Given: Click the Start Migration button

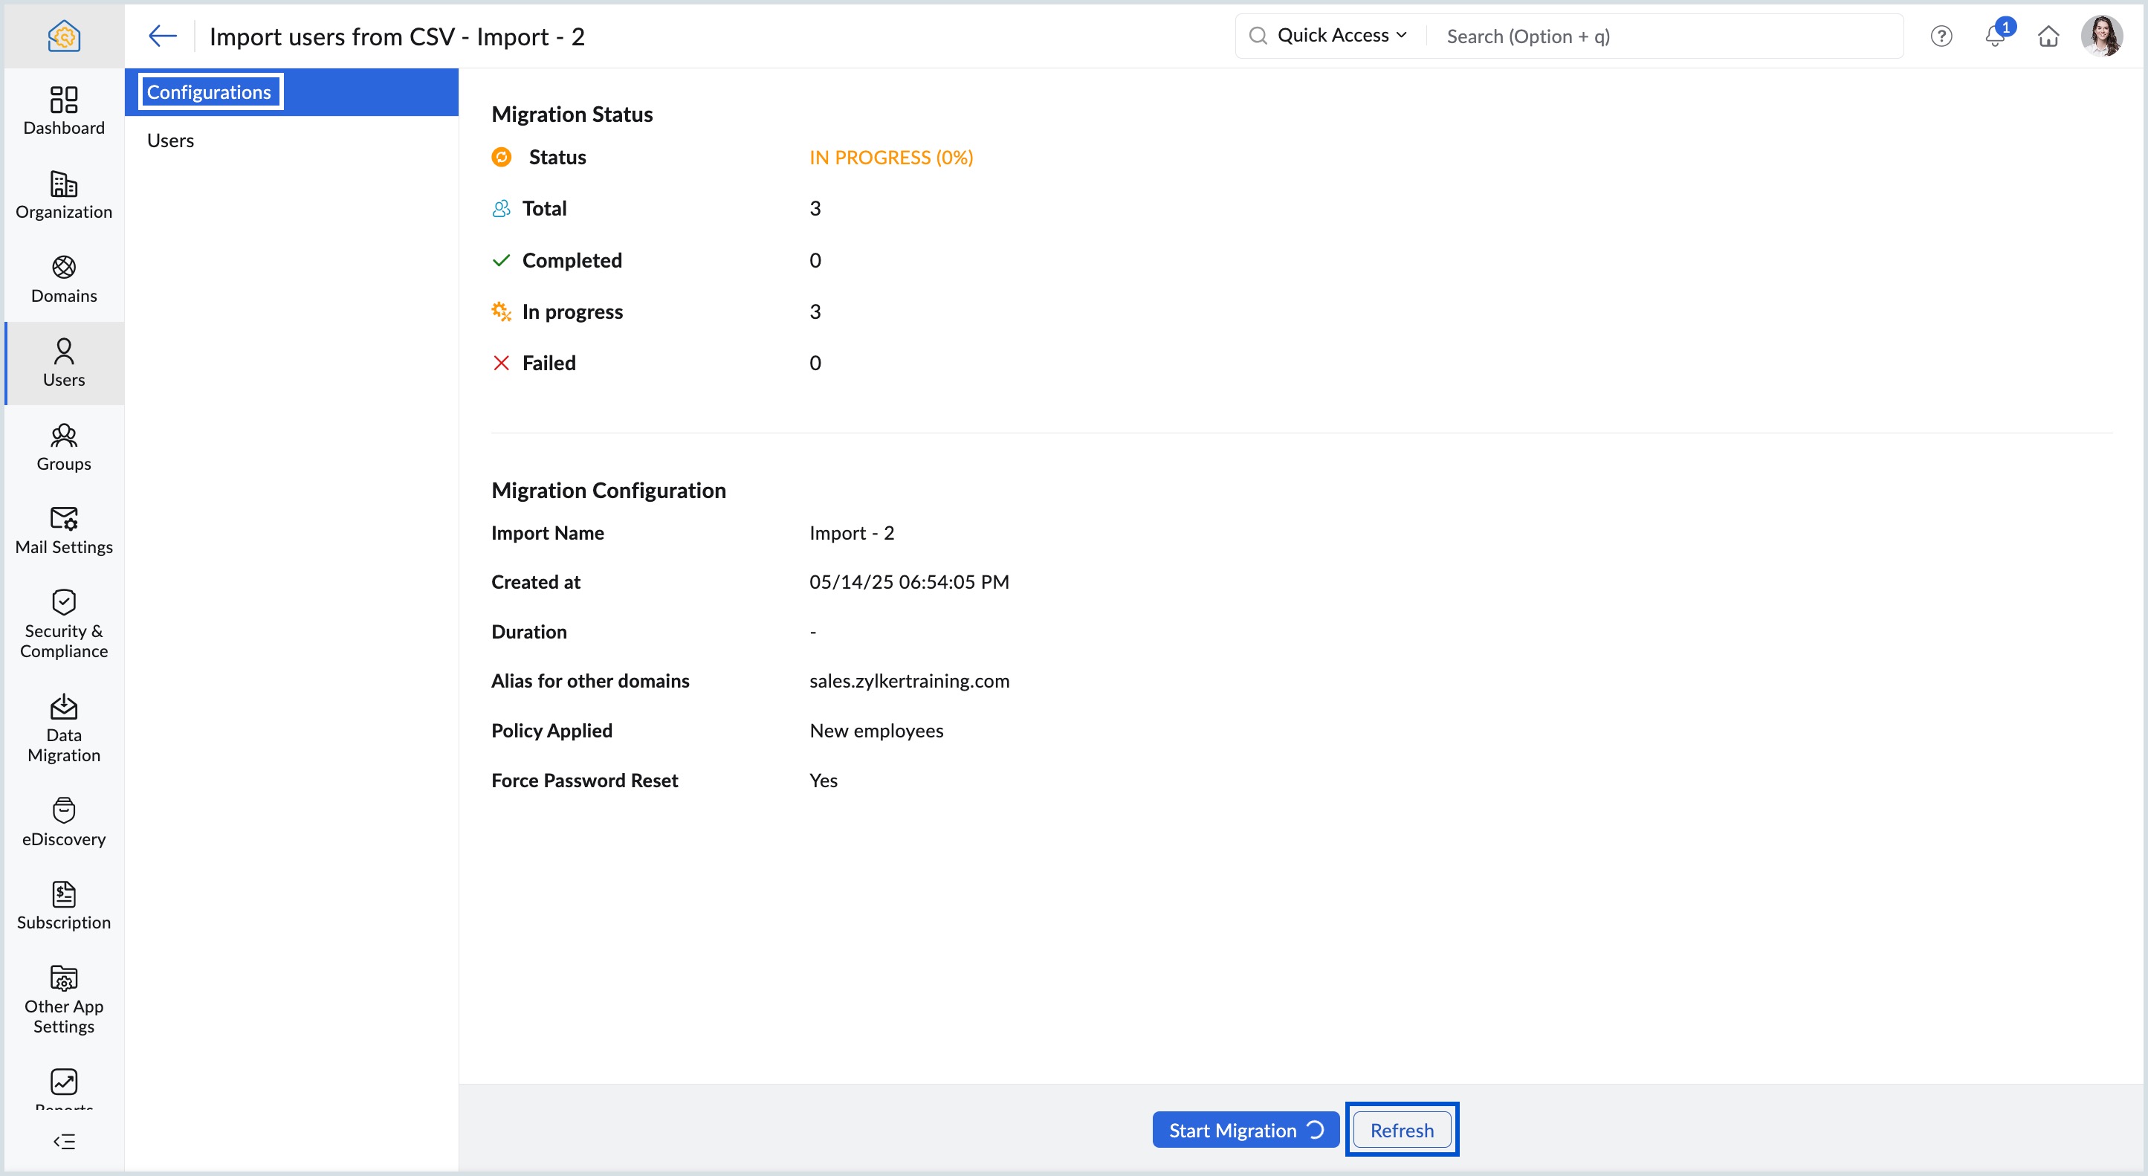Looking at the screenshot, I should [1245, 1129].
